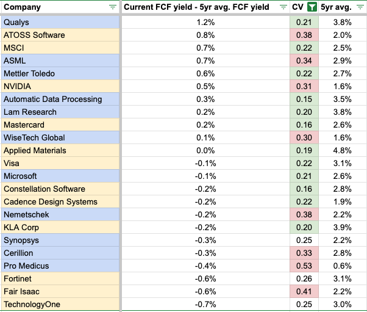The image size is (367, 312).
Task: Click the WiseTech Global yield difference 0.1%
Action: click(205, 137)
